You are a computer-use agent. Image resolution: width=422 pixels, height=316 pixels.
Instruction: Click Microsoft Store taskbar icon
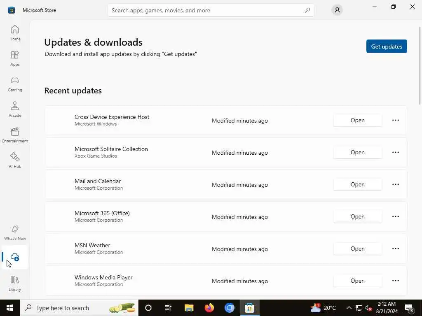(x=249, y=308)
